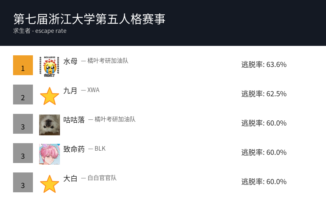This screenshot has height=218, width=326.
Task: Open player name 大白
Action: point(70,178)
